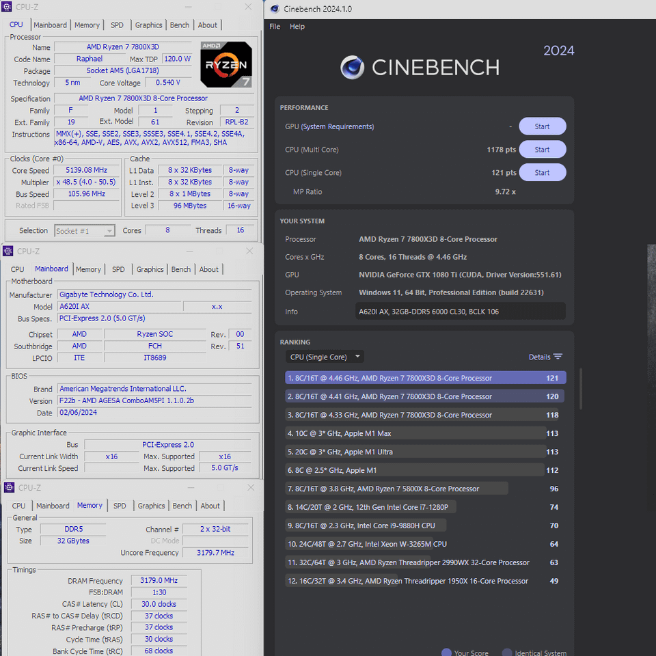Click the CPU-Z app icon in top window title bar
Screen dimensions: 656x656
7,7
